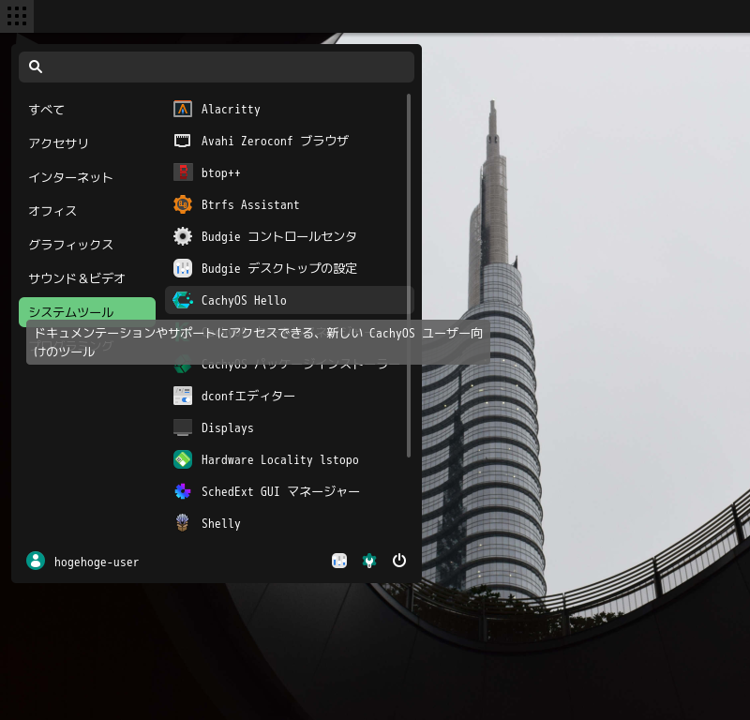Viewport: 750px width, 720px height.
Task: Open Budgie settings icon in footer
Action: 339,561
